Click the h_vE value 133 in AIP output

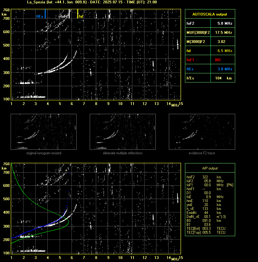(205, 209)
